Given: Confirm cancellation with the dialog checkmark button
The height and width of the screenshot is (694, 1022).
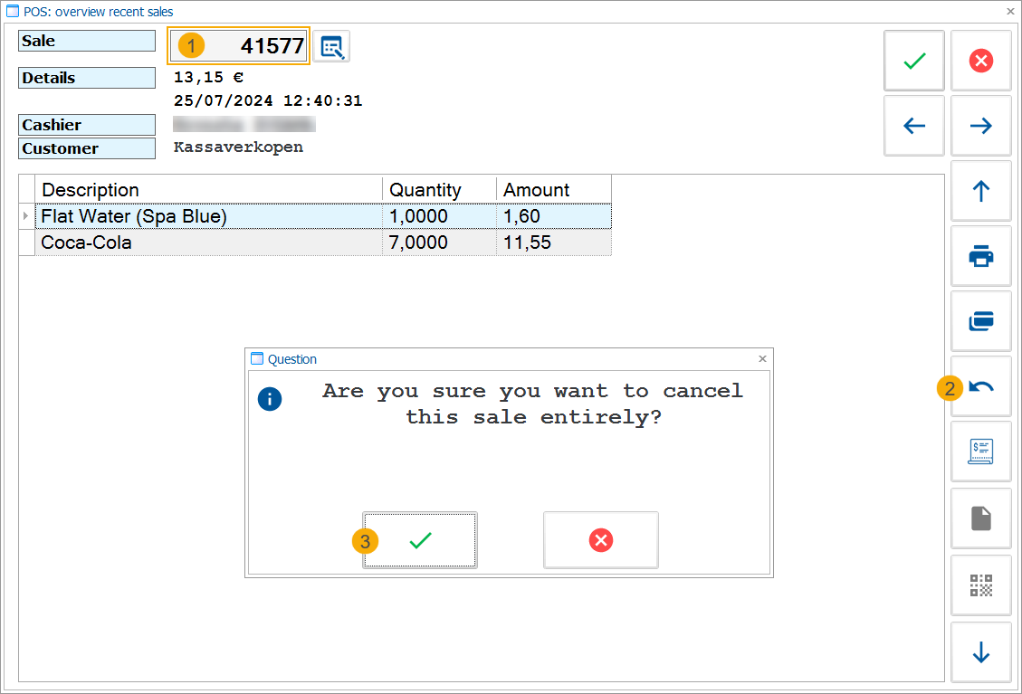Looking at the screenshot, I should point(419,540).
